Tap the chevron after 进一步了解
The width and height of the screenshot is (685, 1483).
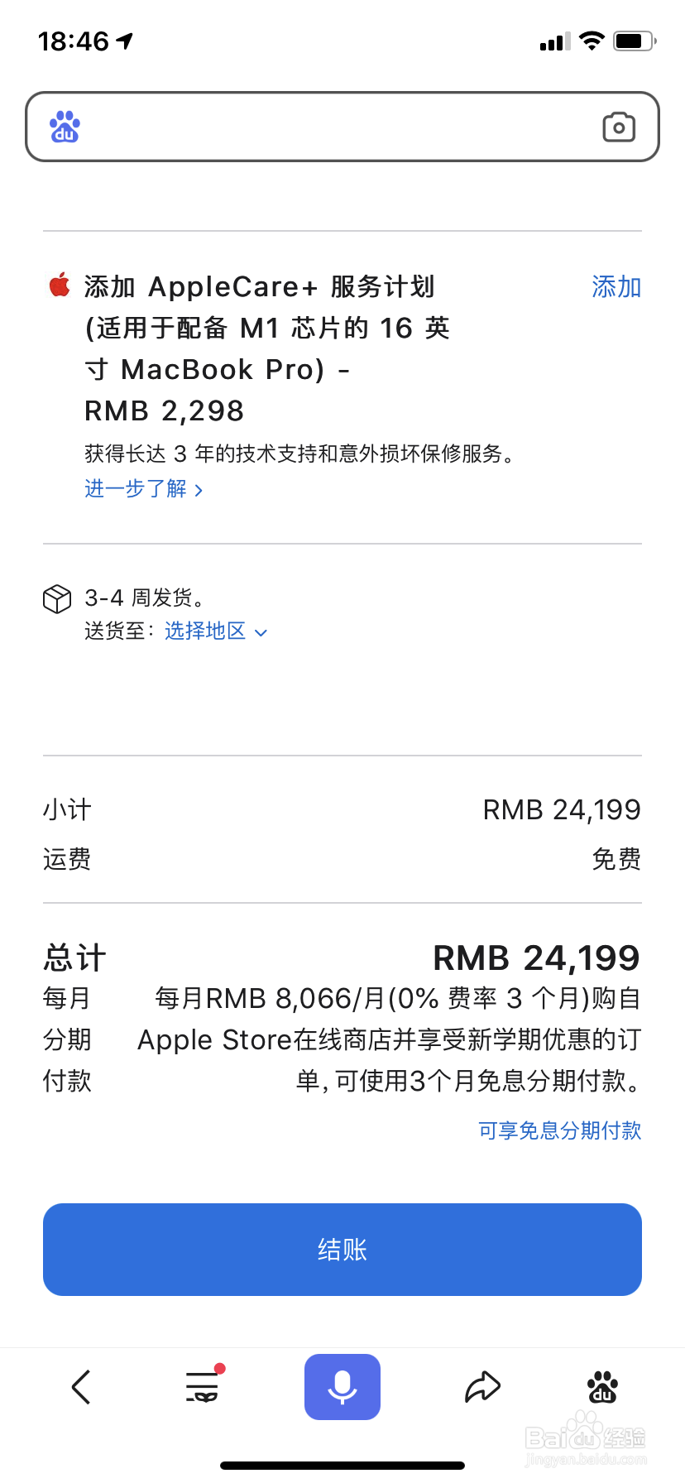pos(199,491)
